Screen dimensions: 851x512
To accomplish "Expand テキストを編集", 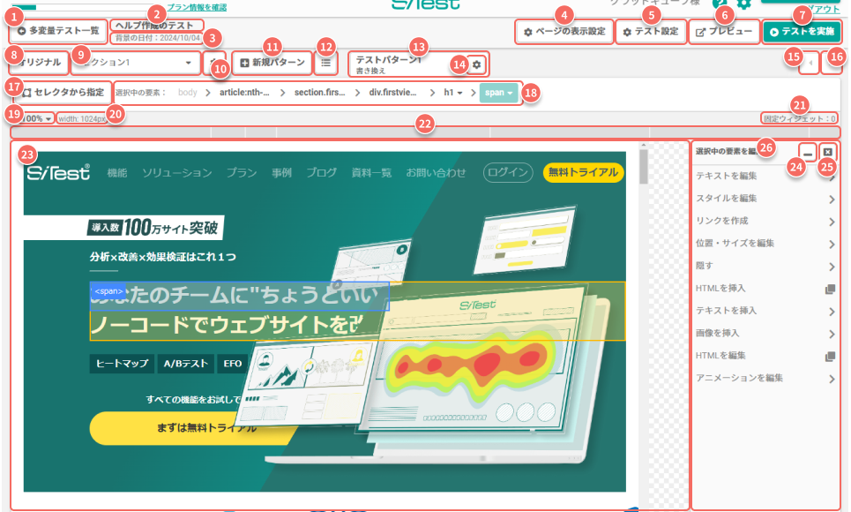I will (x=765, y=176).
